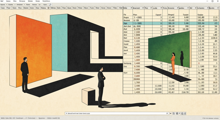Switch to the Sots tab

(x=15, y=8)
